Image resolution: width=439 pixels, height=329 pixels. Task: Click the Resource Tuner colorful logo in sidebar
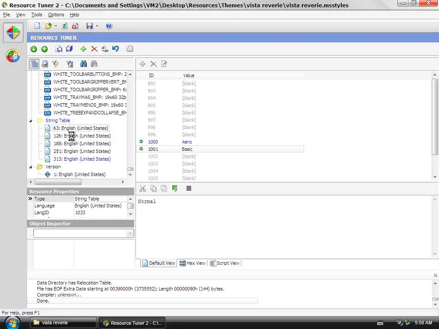point(13,33)
